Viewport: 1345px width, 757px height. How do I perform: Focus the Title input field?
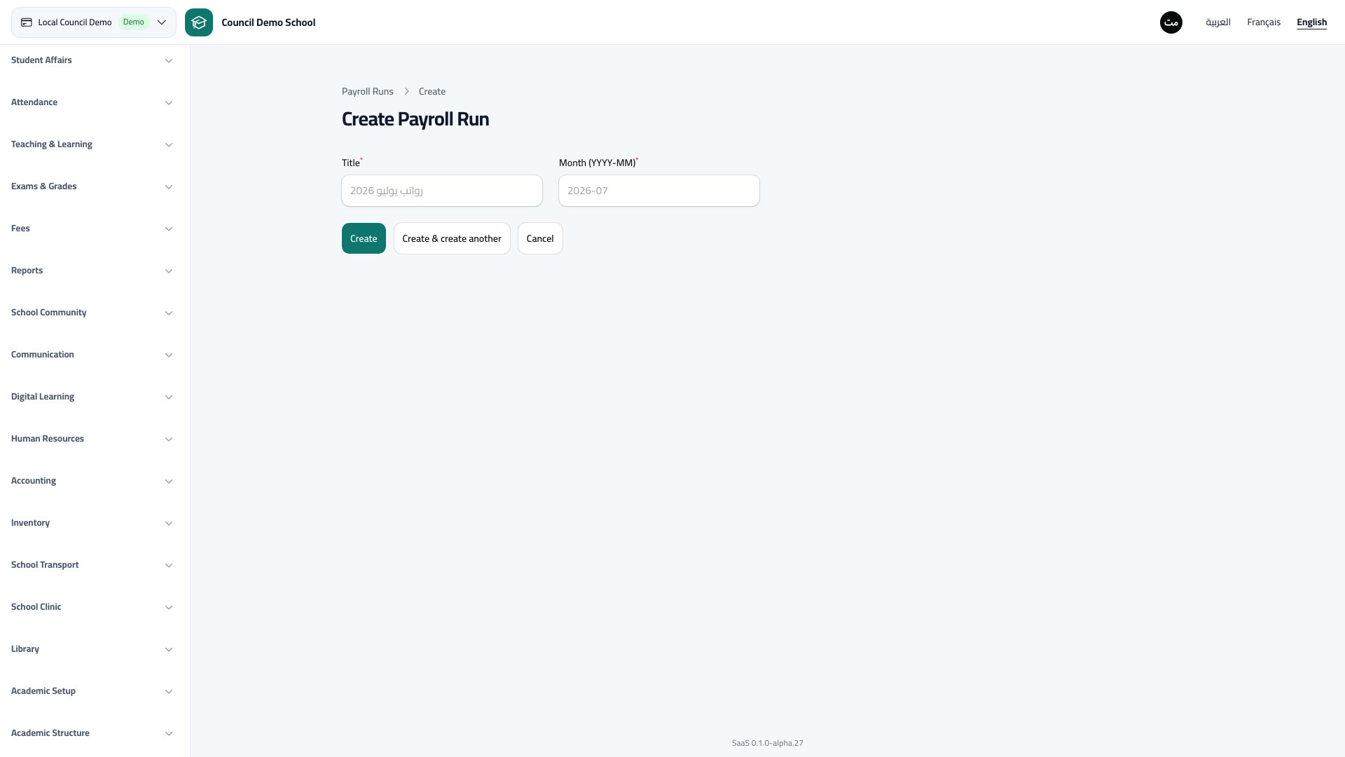[442, 191]
